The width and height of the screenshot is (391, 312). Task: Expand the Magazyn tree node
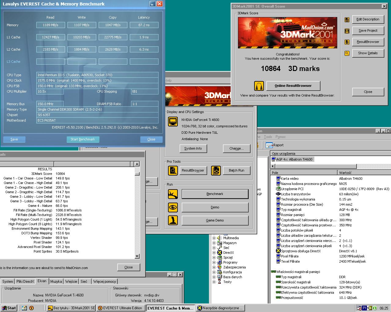pyautogui.click(x=214, y=243)
